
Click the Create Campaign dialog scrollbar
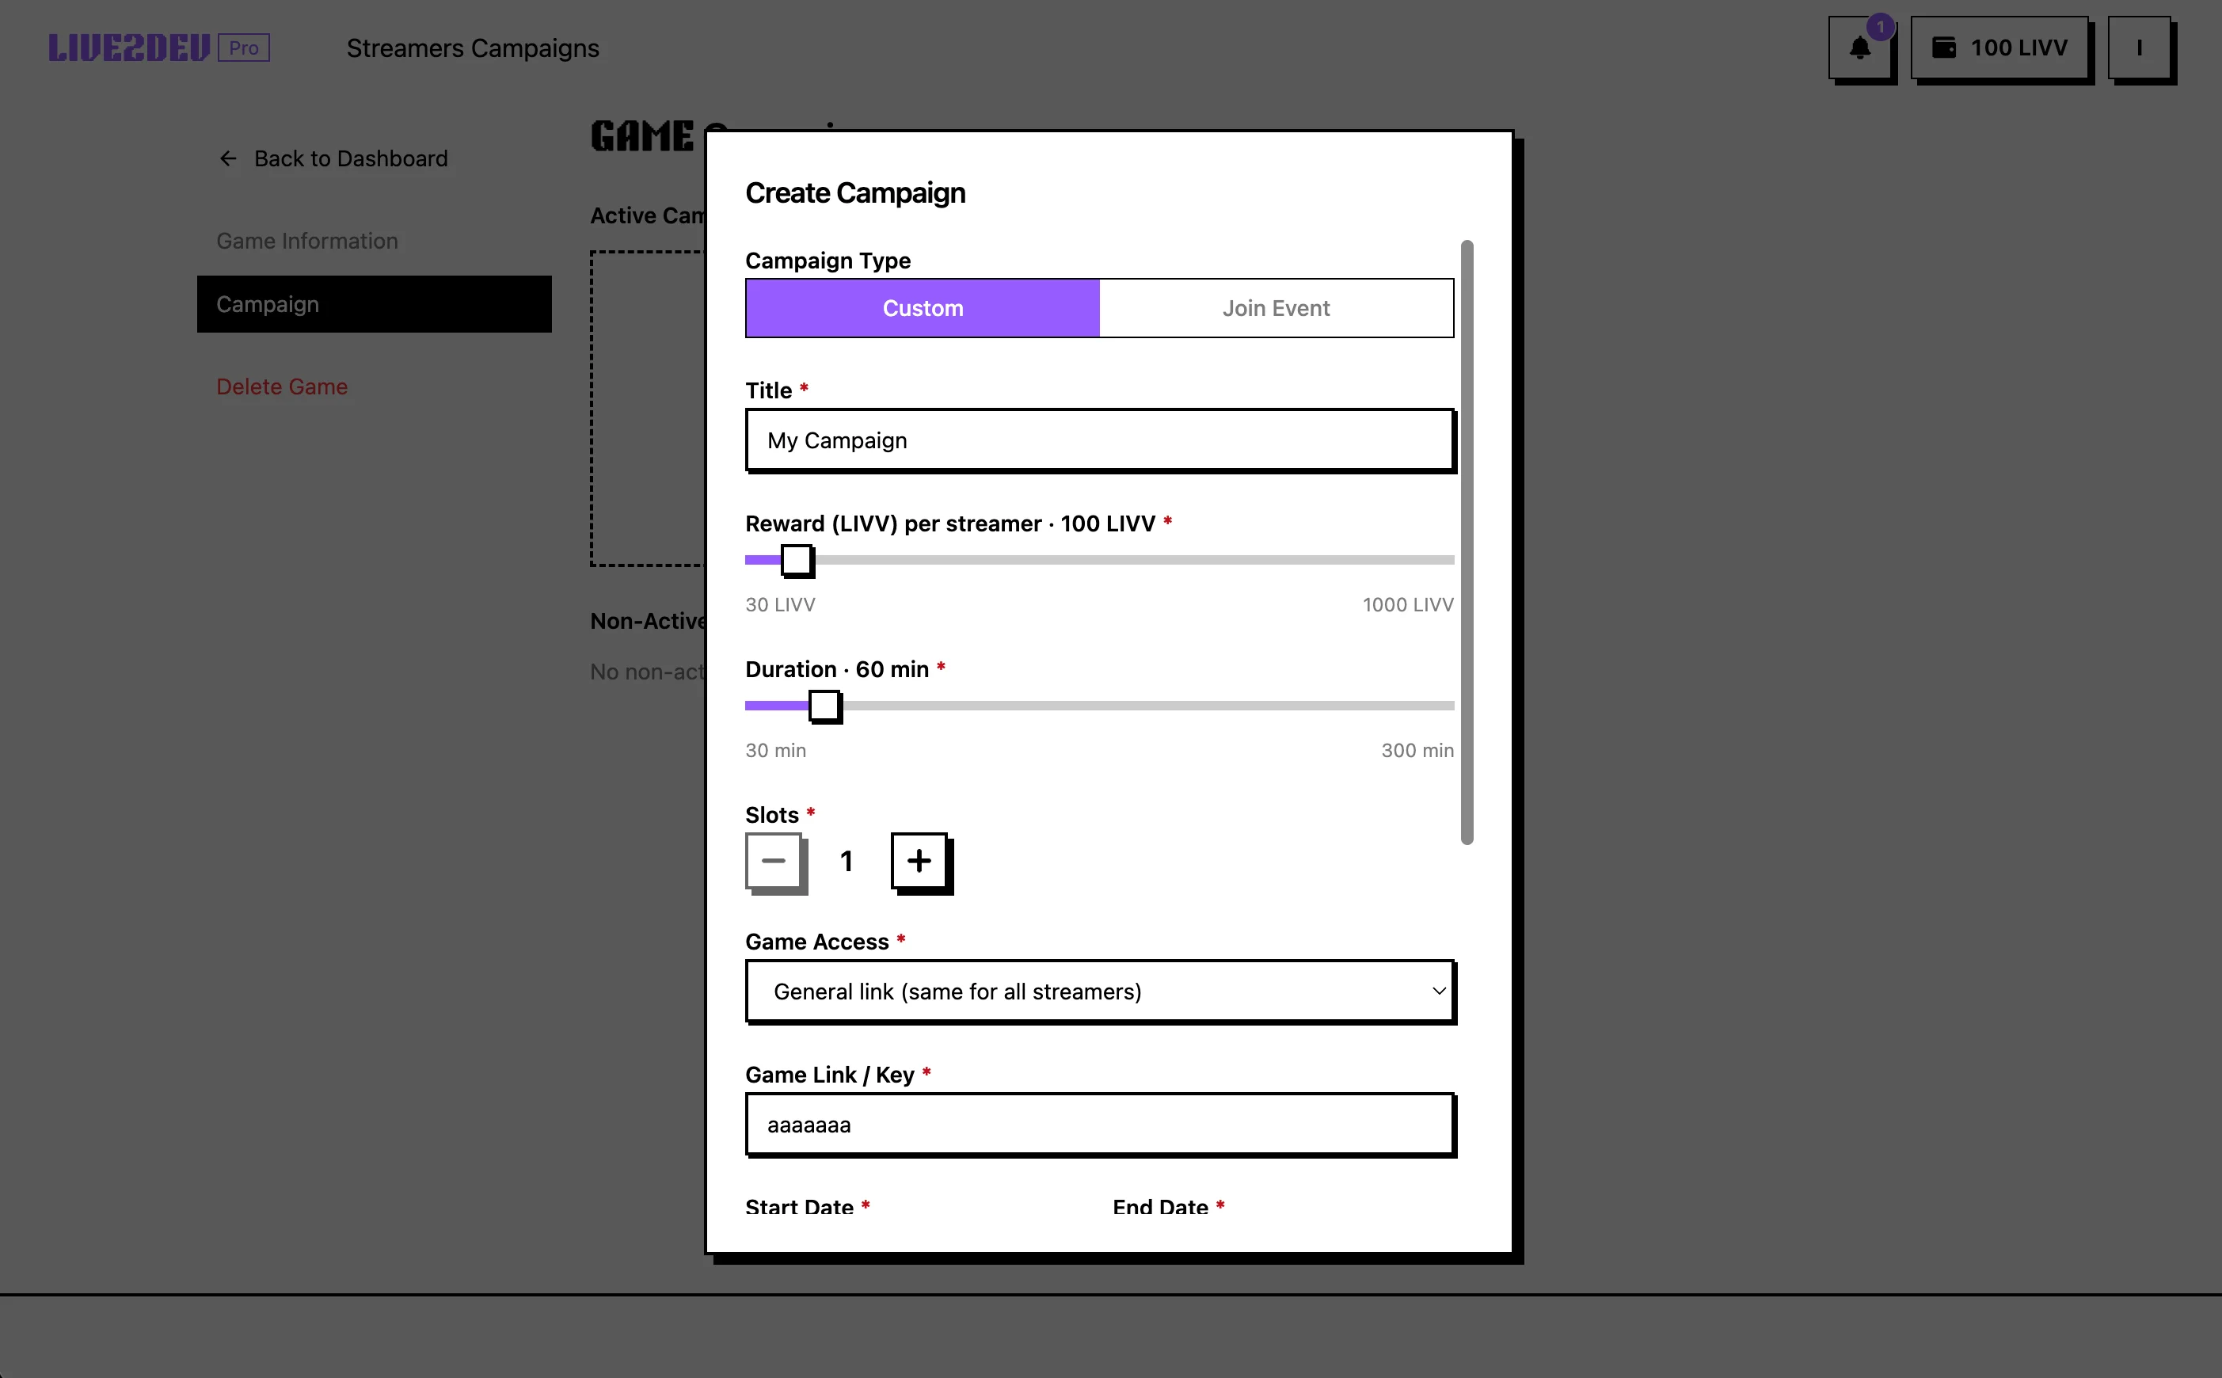pos(1467,542)
